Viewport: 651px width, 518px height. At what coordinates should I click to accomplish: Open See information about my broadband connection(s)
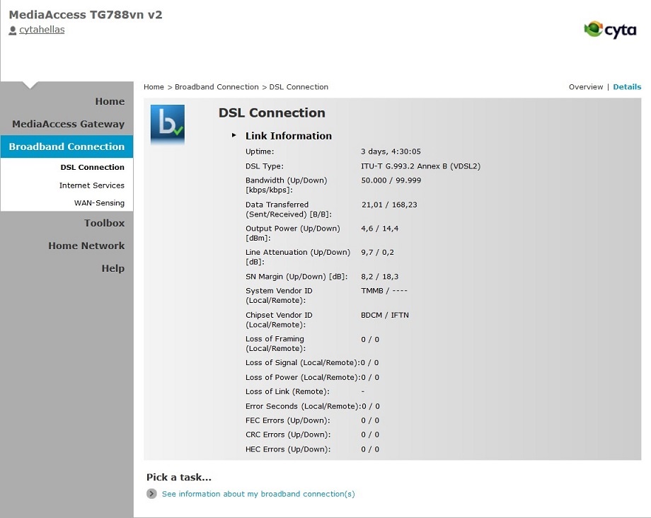coord(258,494)
